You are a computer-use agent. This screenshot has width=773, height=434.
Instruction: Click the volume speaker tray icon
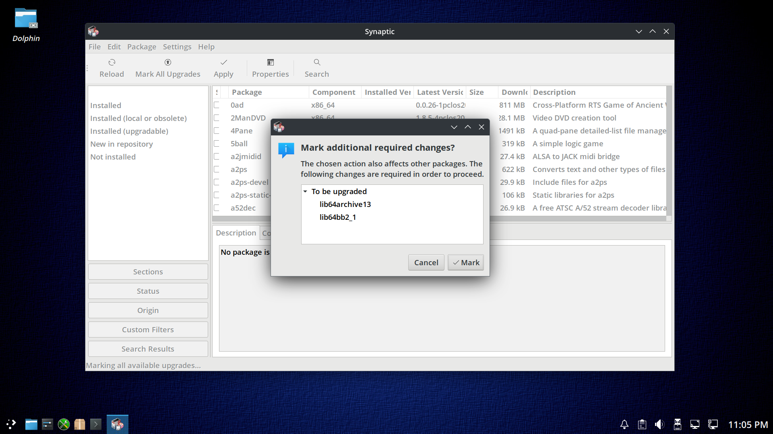pos(659,424)
